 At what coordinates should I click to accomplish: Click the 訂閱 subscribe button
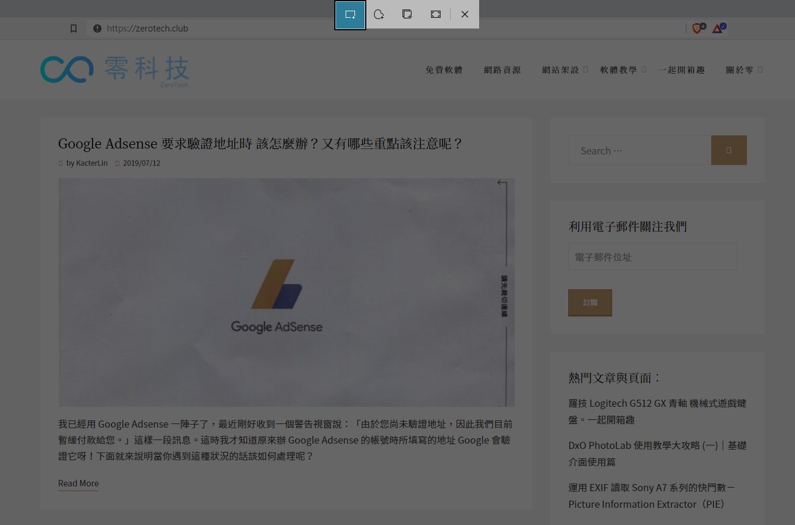[x=590, y=302]
